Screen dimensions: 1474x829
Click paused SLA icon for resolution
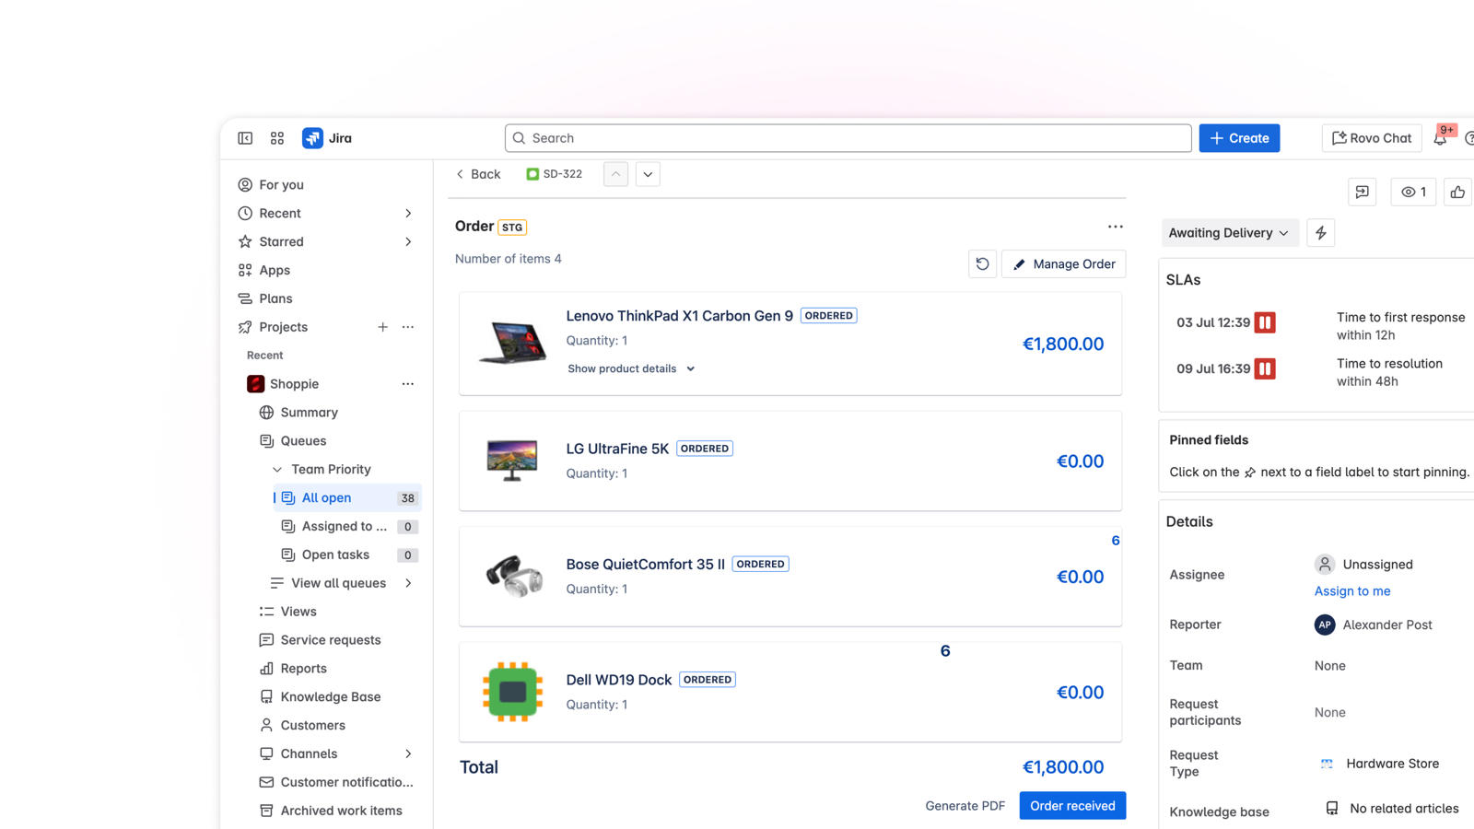[1265, 369]
